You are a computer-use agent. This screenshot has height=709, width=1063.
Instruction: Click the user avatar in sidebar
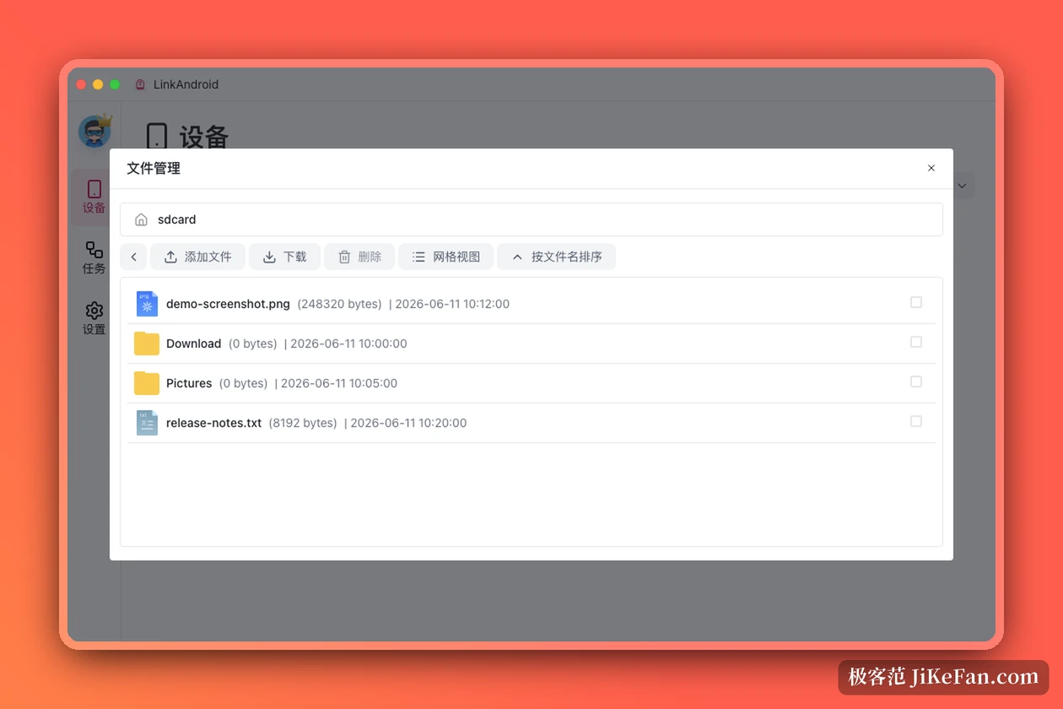point(94,132)
